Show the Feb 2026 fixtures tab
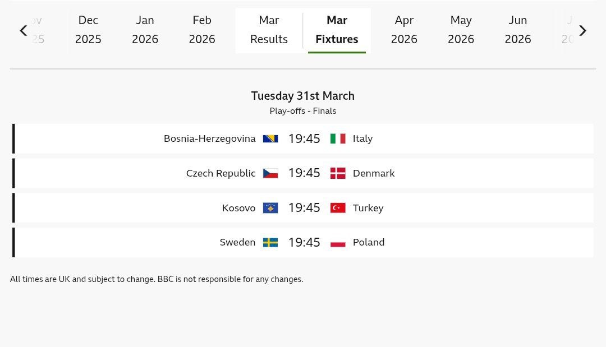 [x=202, y=30]
